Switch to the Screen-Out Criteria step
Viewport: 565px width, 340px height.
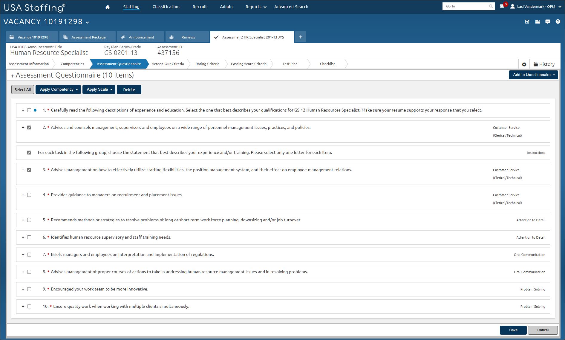point(168,64)
